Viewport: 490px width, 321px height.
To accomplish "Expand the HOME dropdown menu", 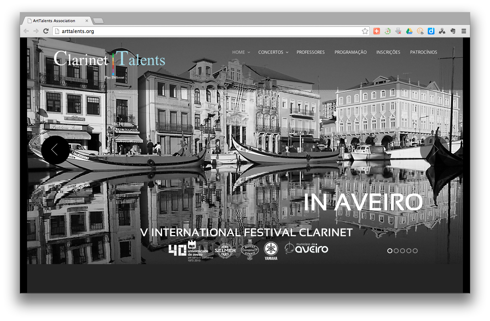I will [x=241, y=52].
